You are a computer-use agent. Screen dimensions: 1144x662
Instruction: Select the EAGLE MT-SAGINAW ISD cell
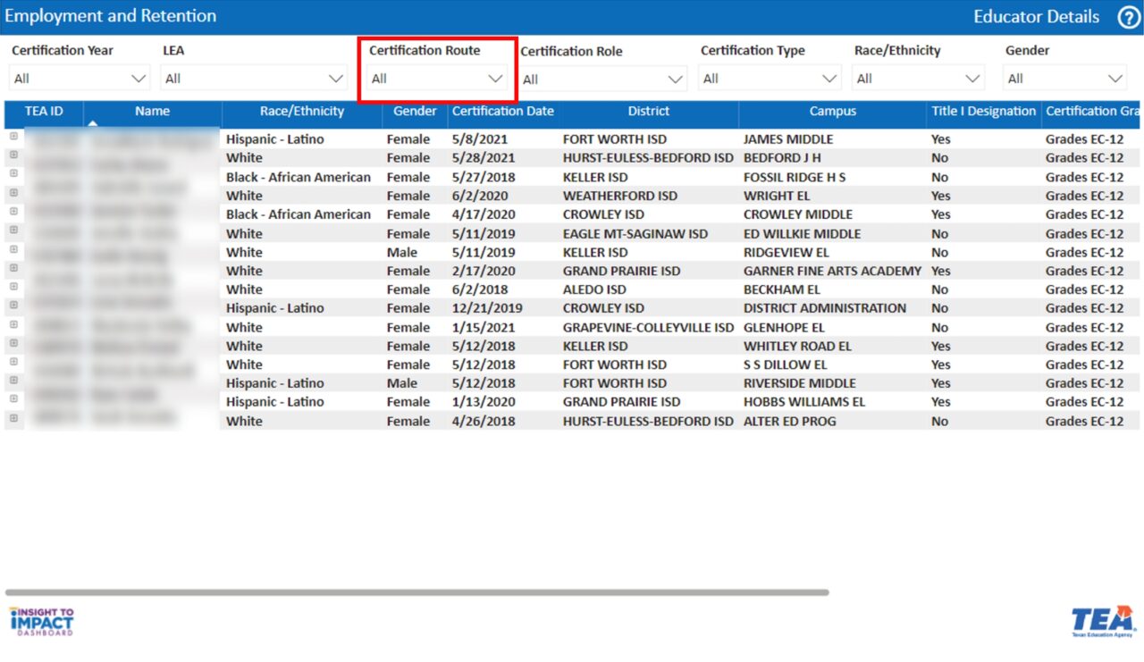(635, 234)
